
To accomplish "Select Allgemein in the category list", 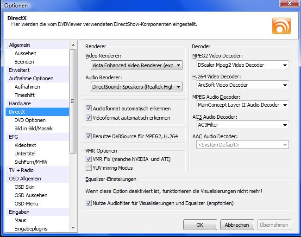I will (x=37, y=45).
